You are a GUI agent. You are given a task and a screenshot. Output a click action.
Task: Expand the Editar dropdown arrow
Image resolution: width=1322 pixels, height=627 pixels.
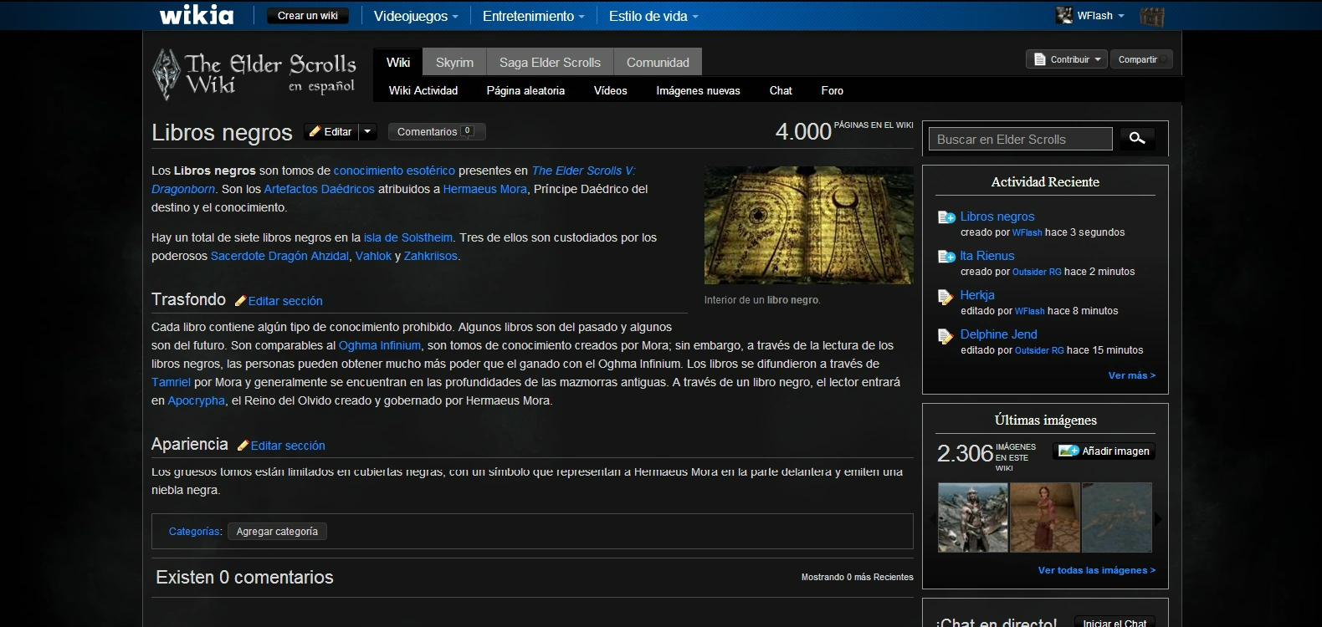pyautogui.click(x=367, y=131)
